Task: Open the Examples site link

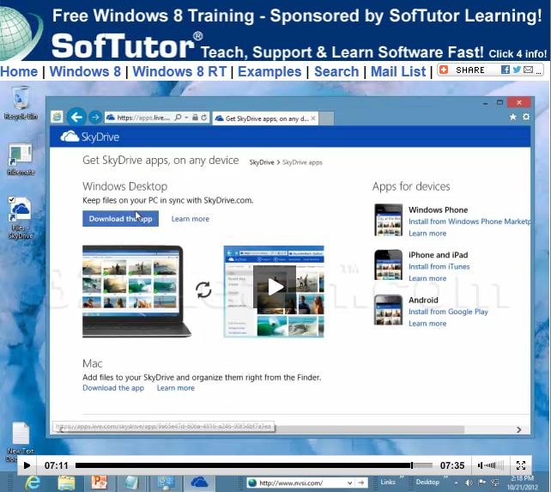Action: [269, 72]
